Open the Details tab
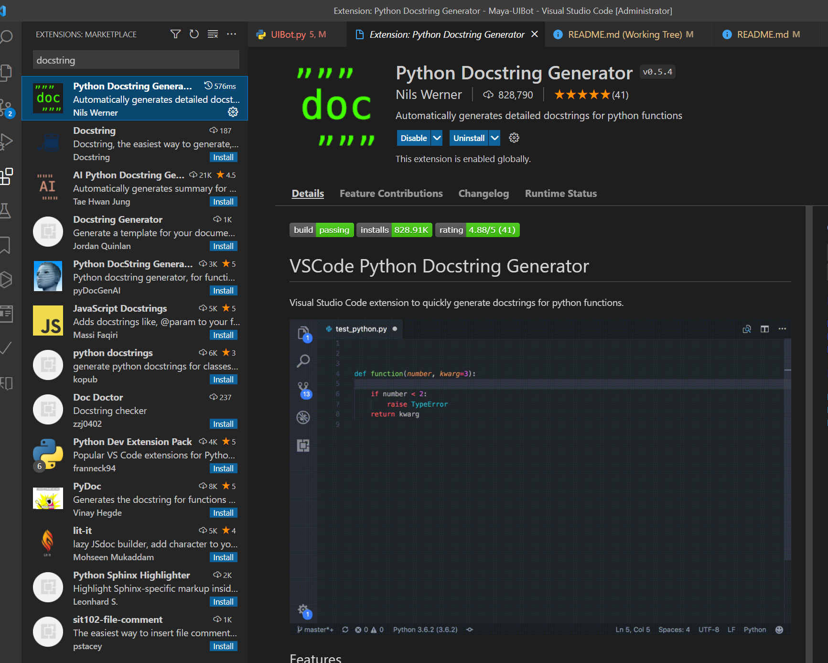This screenshot has width=828, height=663. 308,194
